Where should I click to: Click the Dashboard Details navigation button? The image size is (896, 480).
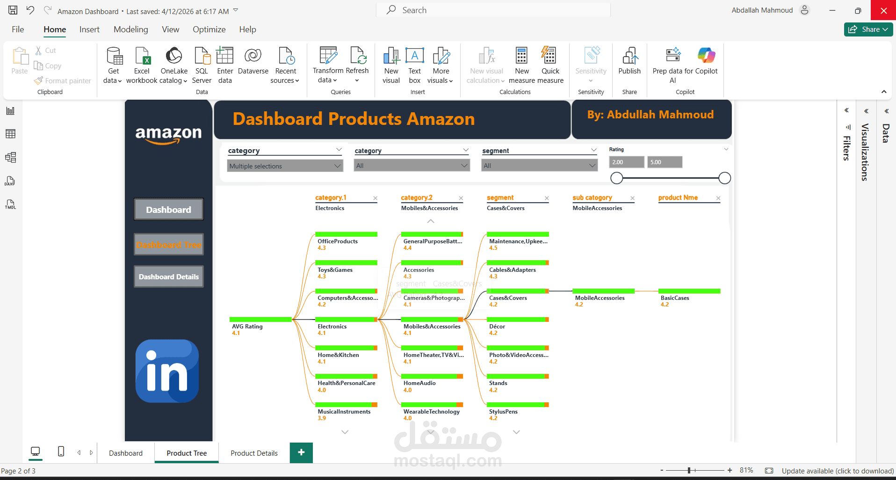168,276
